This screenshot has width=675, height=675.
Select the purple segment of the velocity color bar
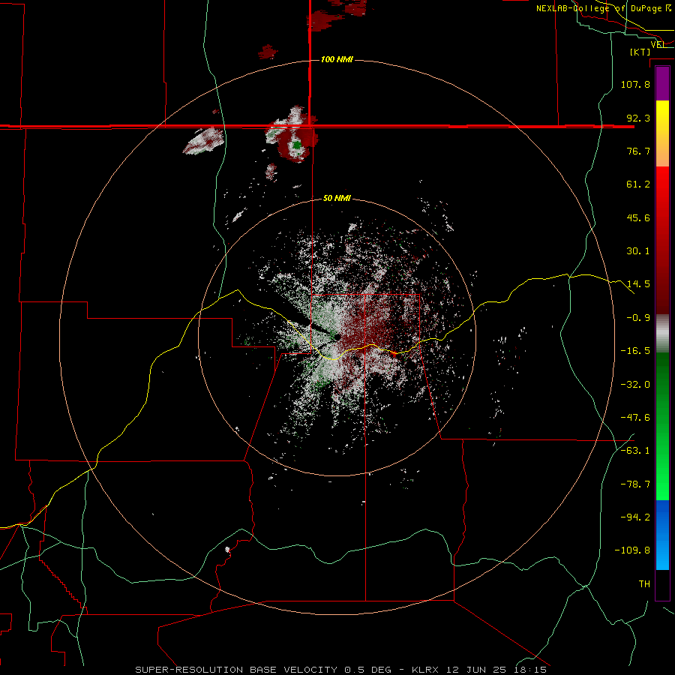(662, 83)
